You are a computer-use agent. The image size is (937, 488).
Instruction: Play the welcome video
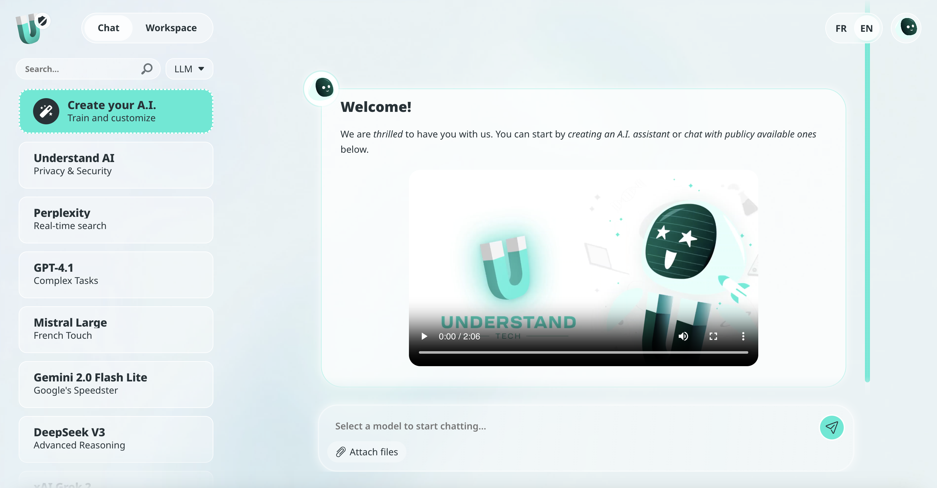(x=424, y=336)
